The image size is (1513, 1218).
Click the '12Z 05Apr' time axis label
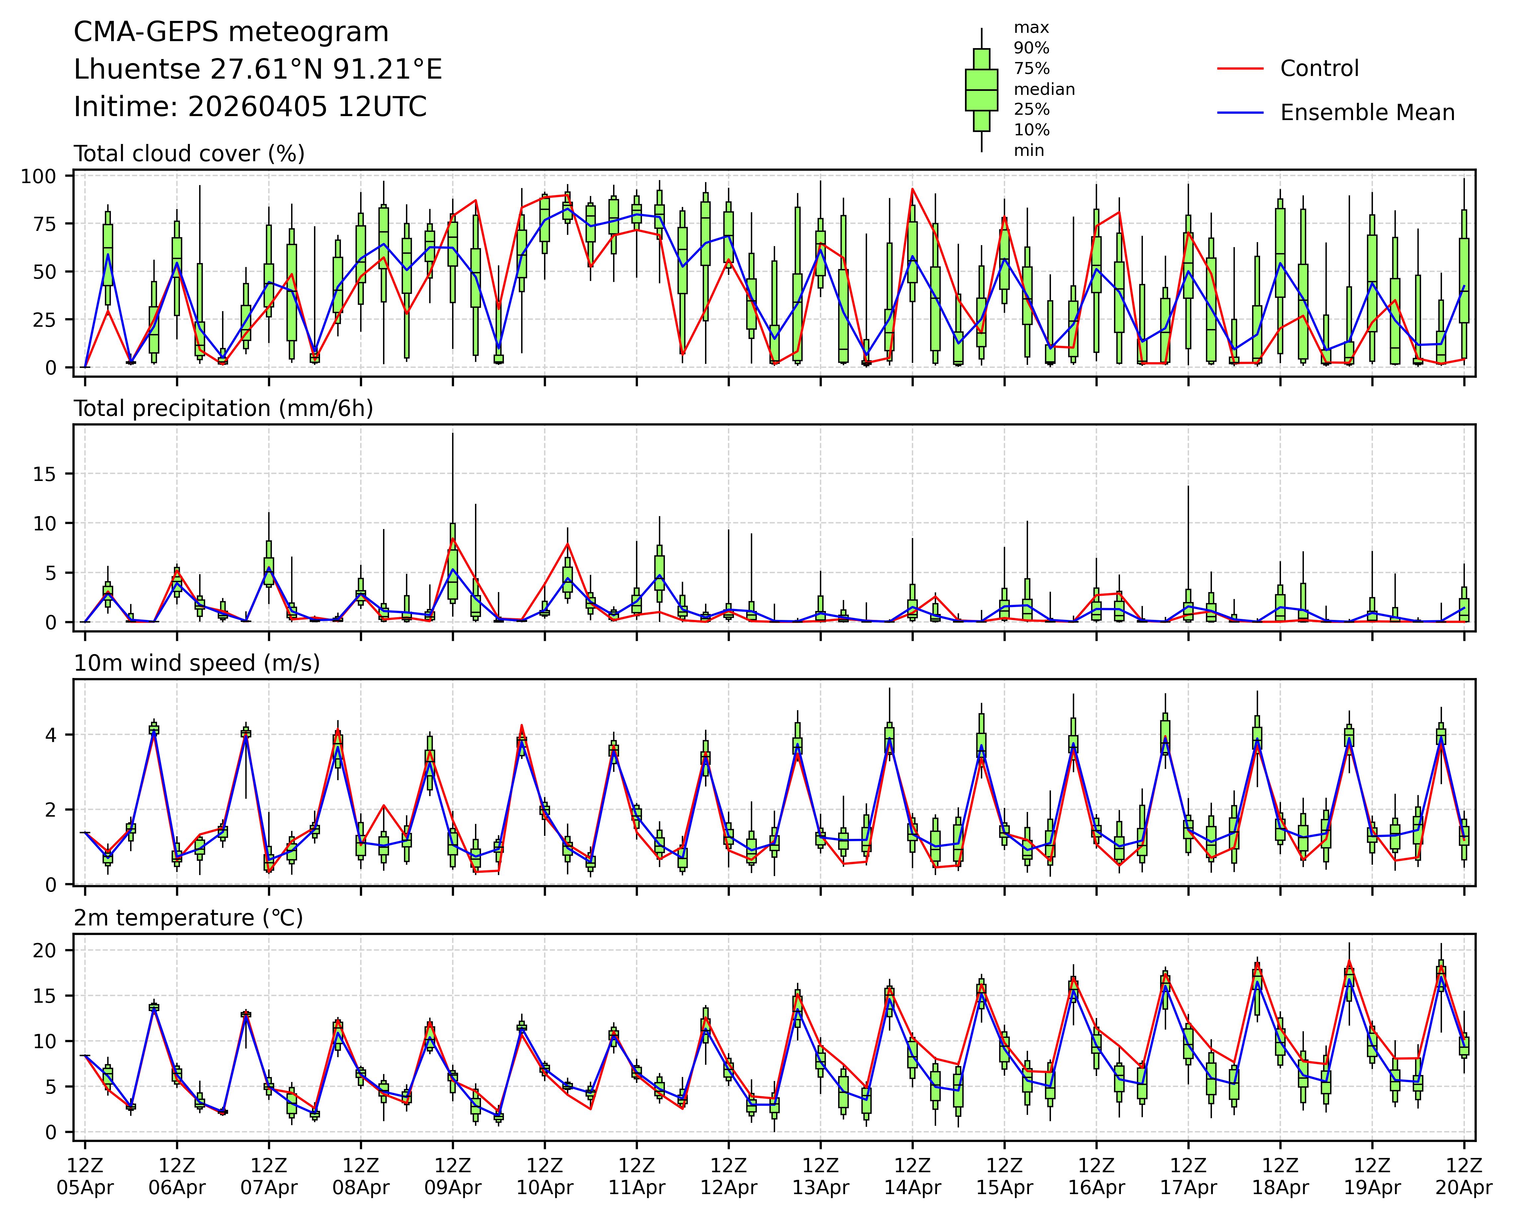point(85,1177)
